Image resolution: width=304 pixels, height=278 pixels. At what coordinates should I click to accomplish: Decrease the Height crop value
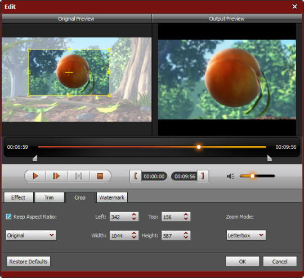[186, 237]
